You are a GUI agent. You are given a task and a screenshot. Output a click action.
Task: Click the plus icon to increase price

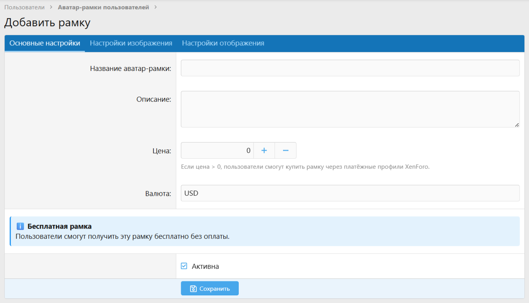pos(264,151)
